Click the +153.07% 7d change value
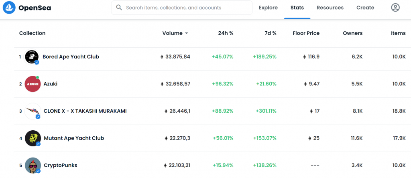411x178 pixels. (265, 138)
